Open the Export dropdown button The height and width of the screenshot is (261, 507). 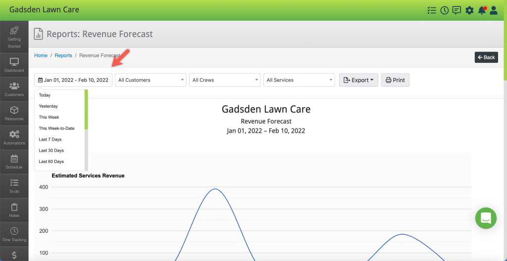pos(358,80)
